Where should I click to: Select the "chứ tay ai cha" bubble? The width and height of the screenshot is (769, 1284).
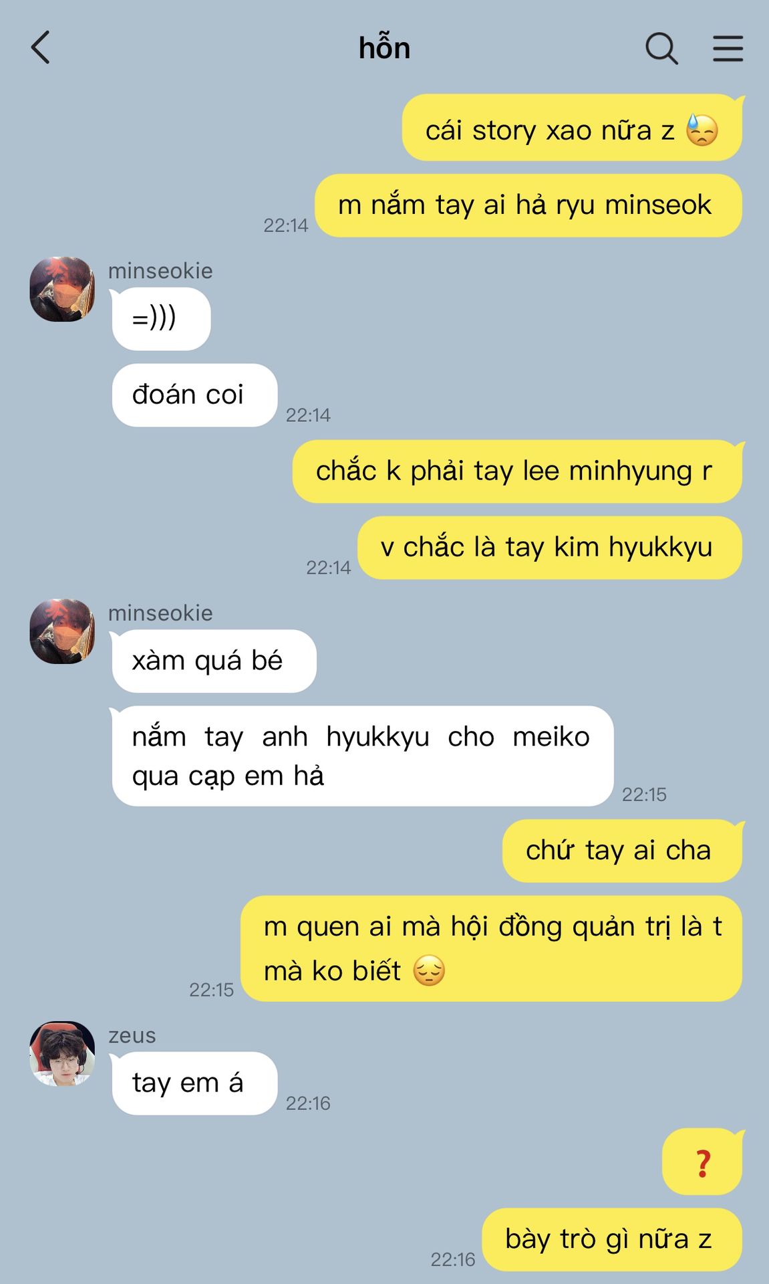point(622,851)
